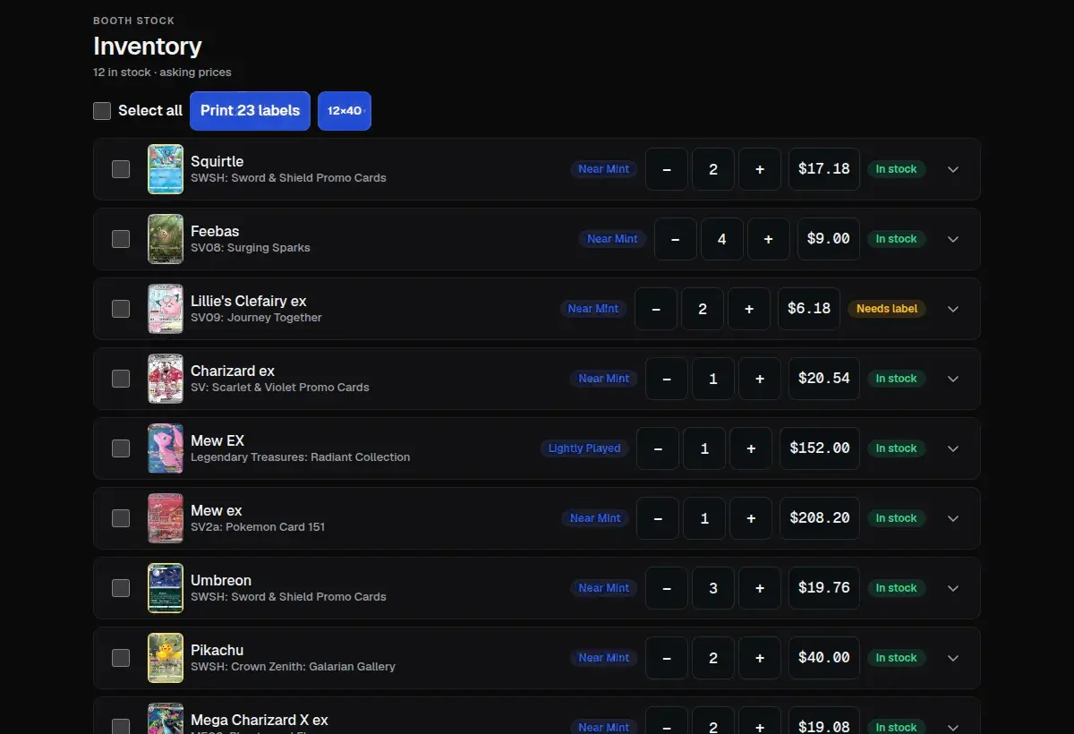Expand Lillie's Clefairy ex row chevron
The image size is (1074, 734).
click(953, 309)
